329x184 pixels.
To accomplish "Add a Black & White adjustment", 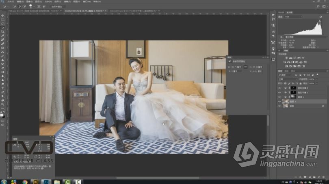I will tap(293, 62).
